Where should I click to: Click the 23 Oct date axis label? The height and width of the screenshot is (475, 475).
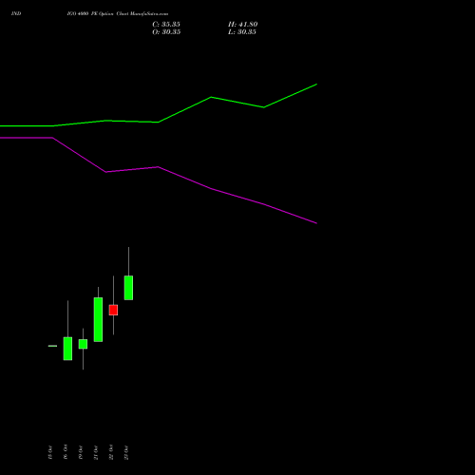click(x=126, y=452)
